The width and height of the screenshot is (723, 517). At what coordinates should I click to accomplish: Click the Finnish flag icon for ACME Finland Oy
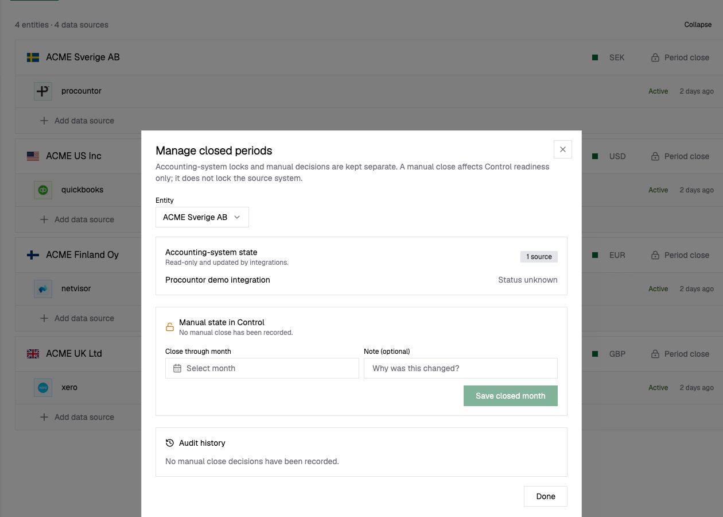click(x=33, y=255)
